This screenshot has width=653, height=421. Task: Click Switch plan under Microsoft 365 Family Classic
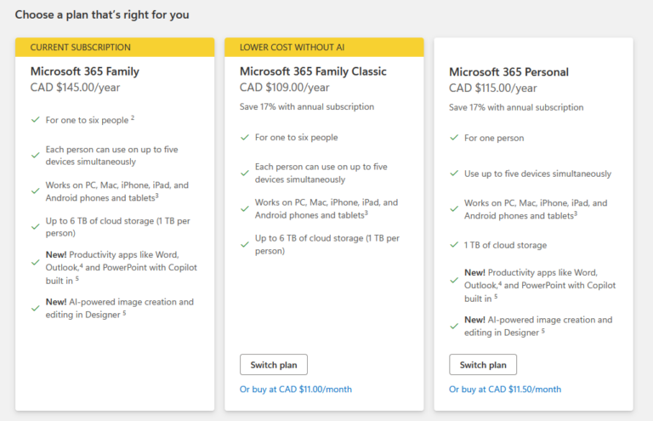point(273,365)
